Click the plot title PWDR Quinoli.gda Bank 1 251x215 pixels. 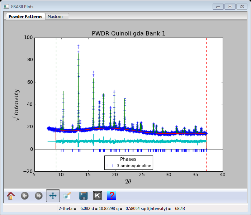tap(128, 33)
